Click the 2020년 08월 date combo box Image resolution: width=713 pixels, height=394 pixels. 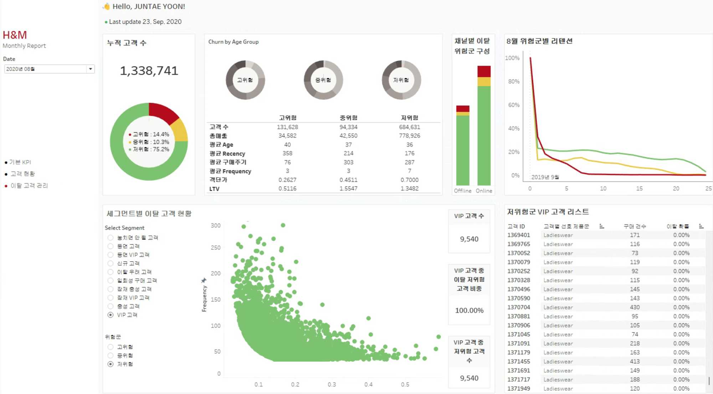pos(45,69)
